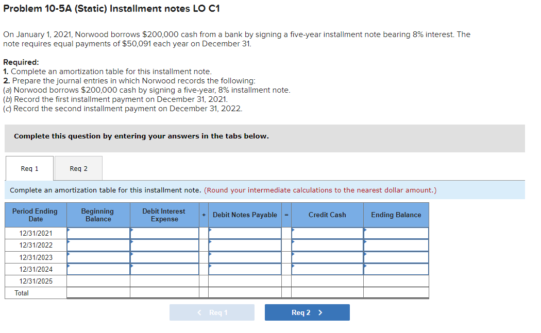Click the Total row Debit Notes Payable cell
The width and height of the screenshot is (541, 333).
click(x=245, y=293)
